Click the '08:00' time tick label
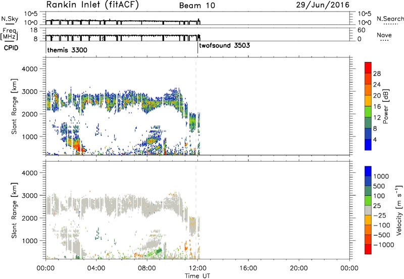The image size is (404, 279). coord(146,268)
